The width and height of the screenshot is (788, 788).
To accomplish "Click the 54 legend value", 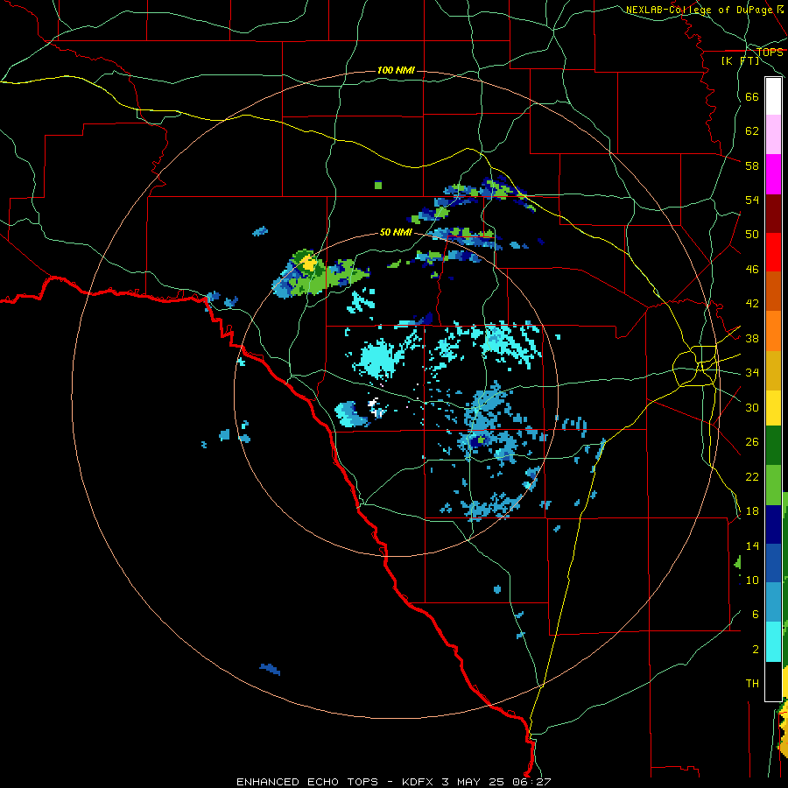I will click(752, 200).
